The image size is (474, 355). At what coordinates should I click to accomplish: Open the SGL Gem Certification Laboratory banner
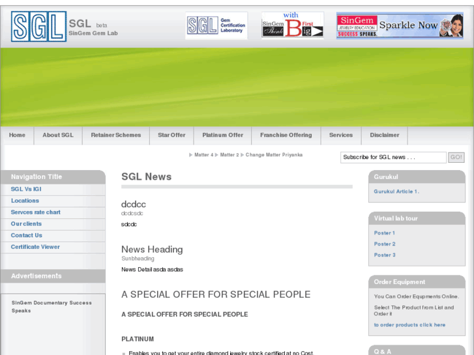[216, 25]
